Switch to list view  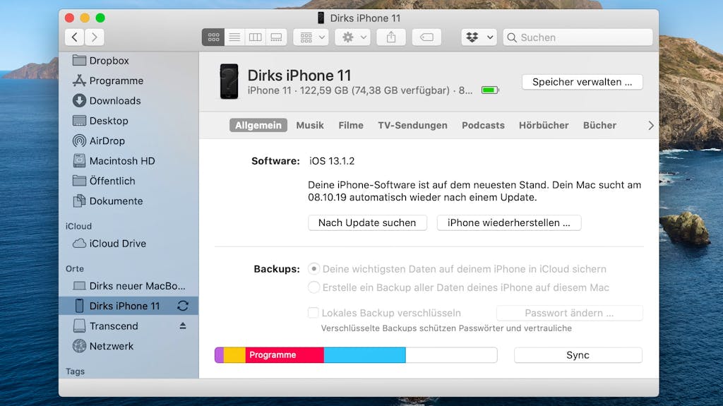pyautogui.click(x=234, y=37)
